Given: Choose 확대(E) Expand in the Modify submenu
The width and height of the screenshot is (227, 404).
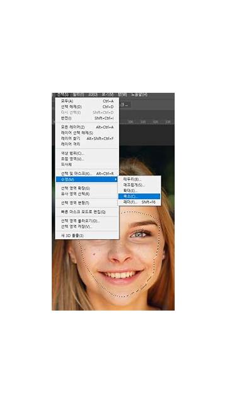Looking at the screenshot, I should click(x=139, y=191).
